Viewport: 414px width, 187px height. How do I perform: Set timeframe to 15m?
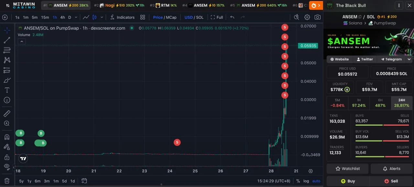click(45, 17)
